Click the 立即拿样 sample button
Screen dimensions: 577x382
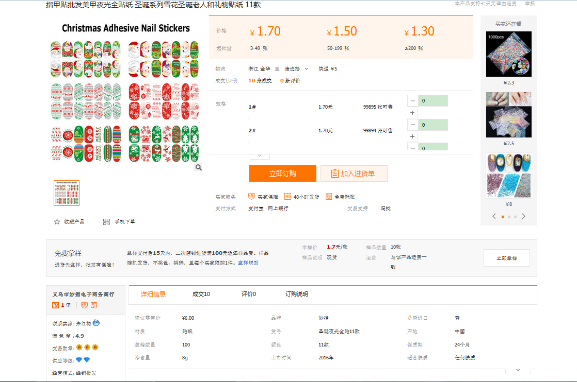coord(506,258)
